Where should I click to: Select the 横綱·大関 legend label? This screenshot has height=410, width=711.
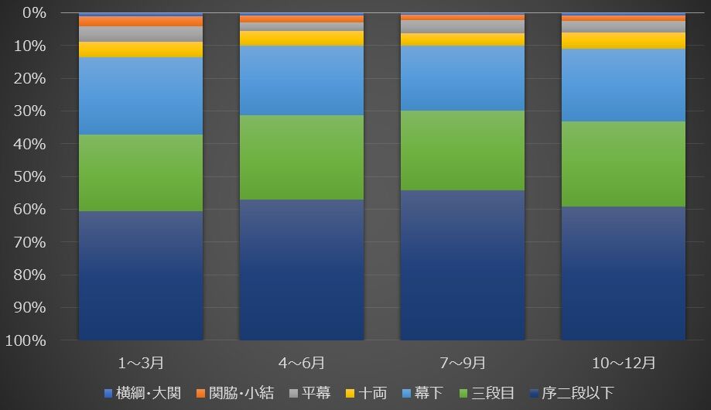[x=149, y=393]
